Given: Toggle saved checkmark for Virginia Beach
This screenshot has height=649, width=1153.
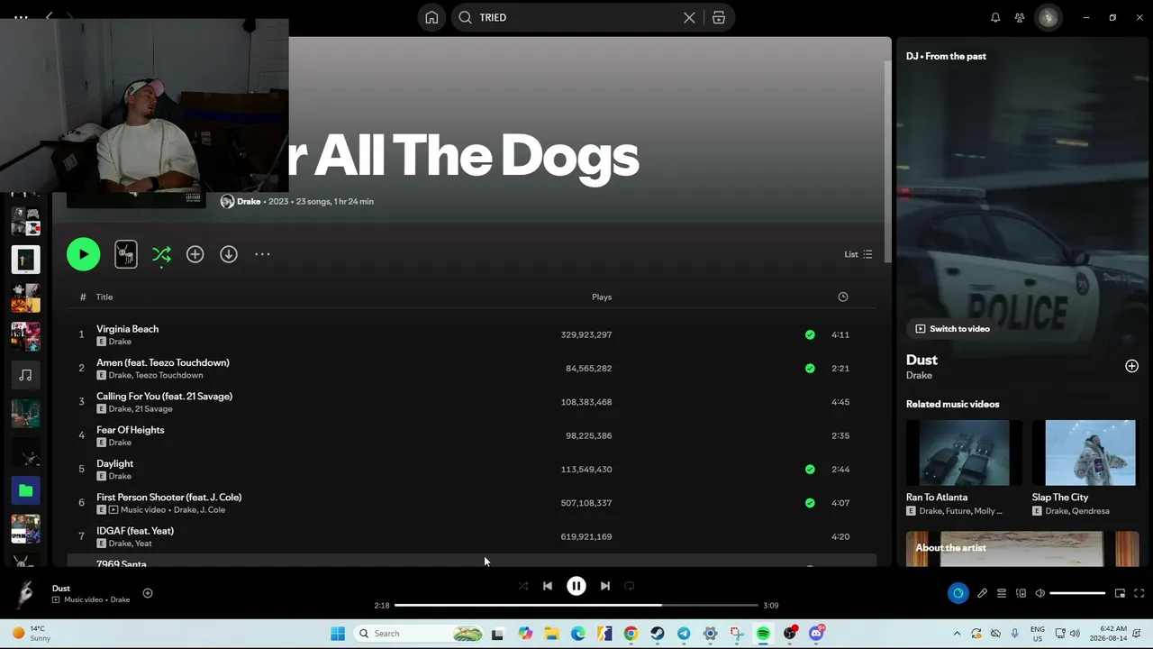Looking at the screenshot, I should click(810, 334).
